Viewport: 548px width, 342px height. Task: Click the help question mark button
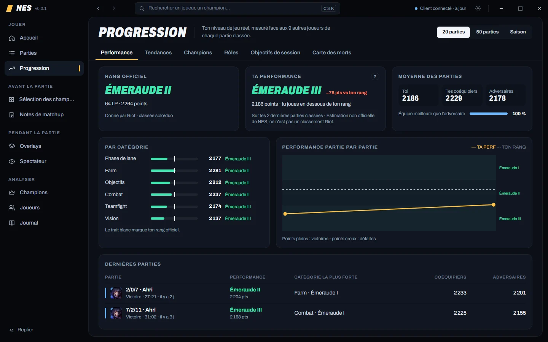coord(375,77)
